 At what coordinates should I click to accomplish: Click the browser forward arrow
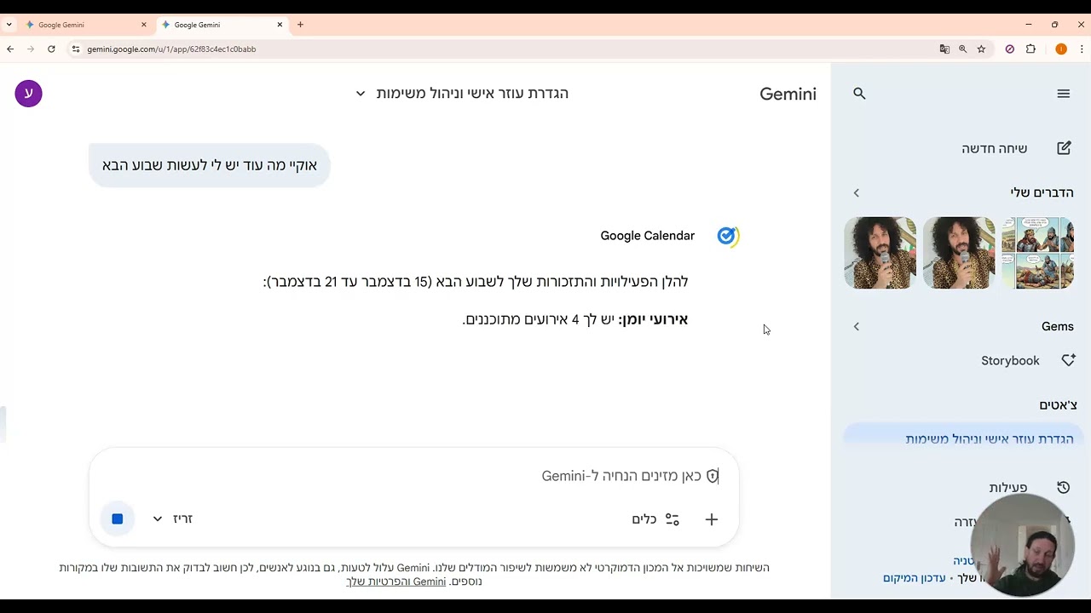(31, 49)
